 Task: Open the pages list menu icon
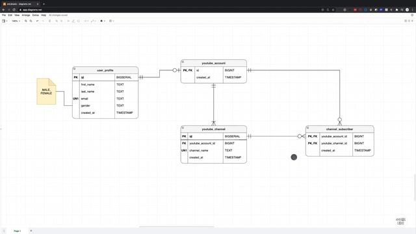(x=4, y=231)
